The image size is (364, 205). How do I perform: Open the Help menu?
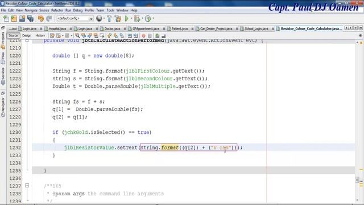tap(134, 10)
